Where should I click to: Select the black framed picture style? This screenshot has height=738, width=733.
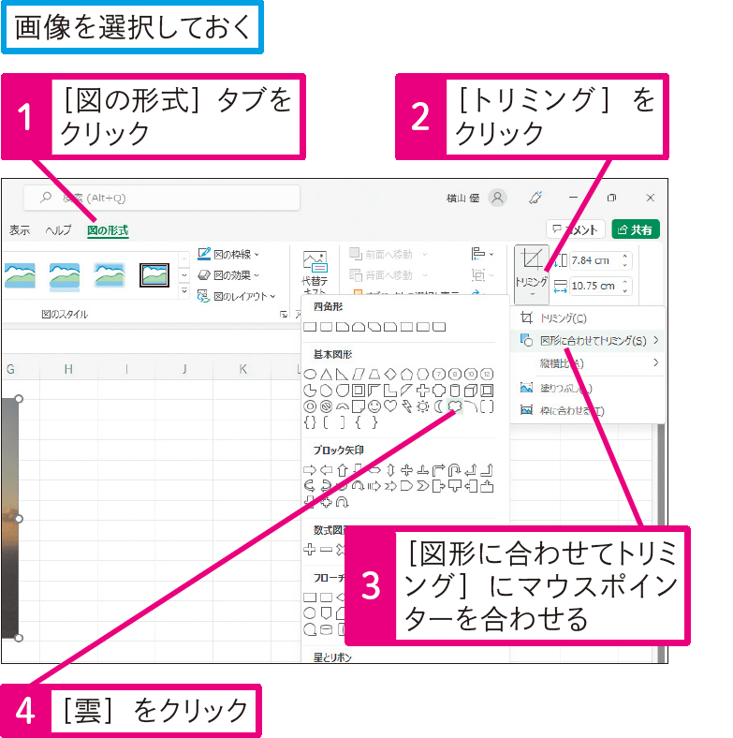pyautogui.click(x=154, y=275)
